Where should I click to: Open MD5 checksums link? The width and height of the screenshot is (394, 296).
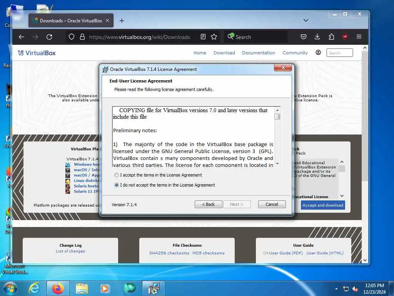tap(209, 253)
